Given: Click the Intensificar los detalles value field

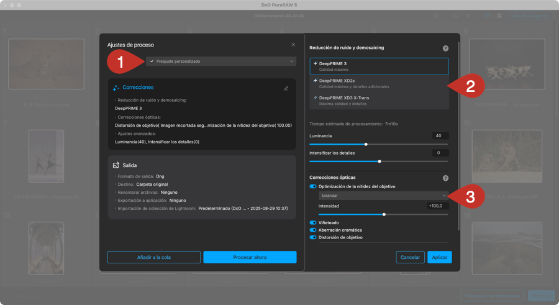Looking at the screenshot, I should [440, 153].
